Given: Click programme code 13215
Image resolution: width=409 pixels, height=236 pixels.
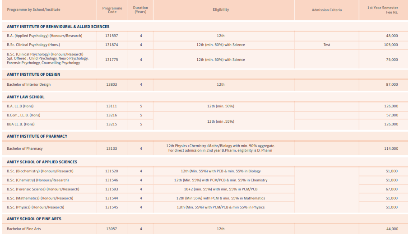Looking at the screenshot, I should coord(112,125).
